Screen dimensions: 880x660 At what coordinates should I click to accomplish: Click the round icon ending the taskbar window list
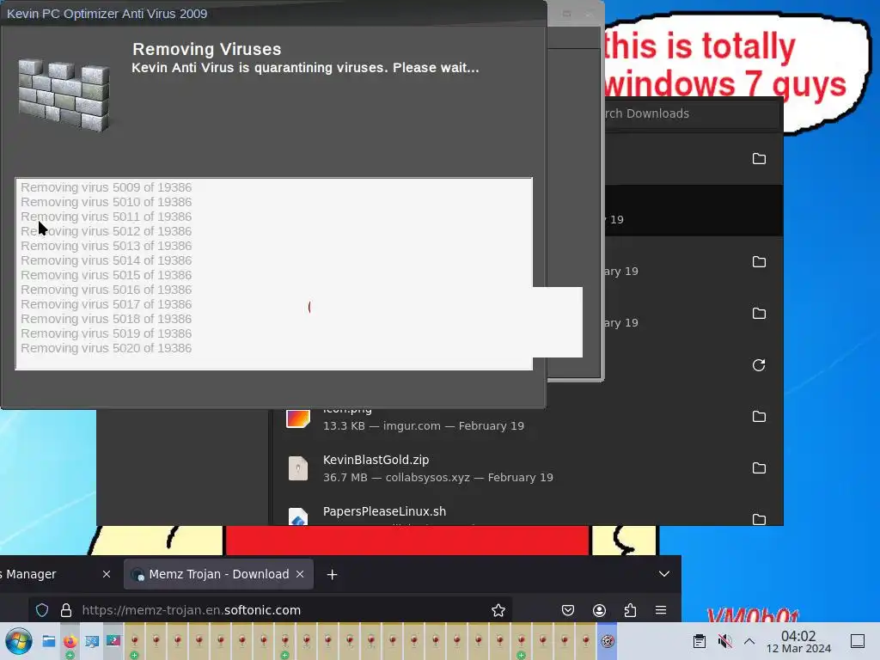tap(608, 641)
